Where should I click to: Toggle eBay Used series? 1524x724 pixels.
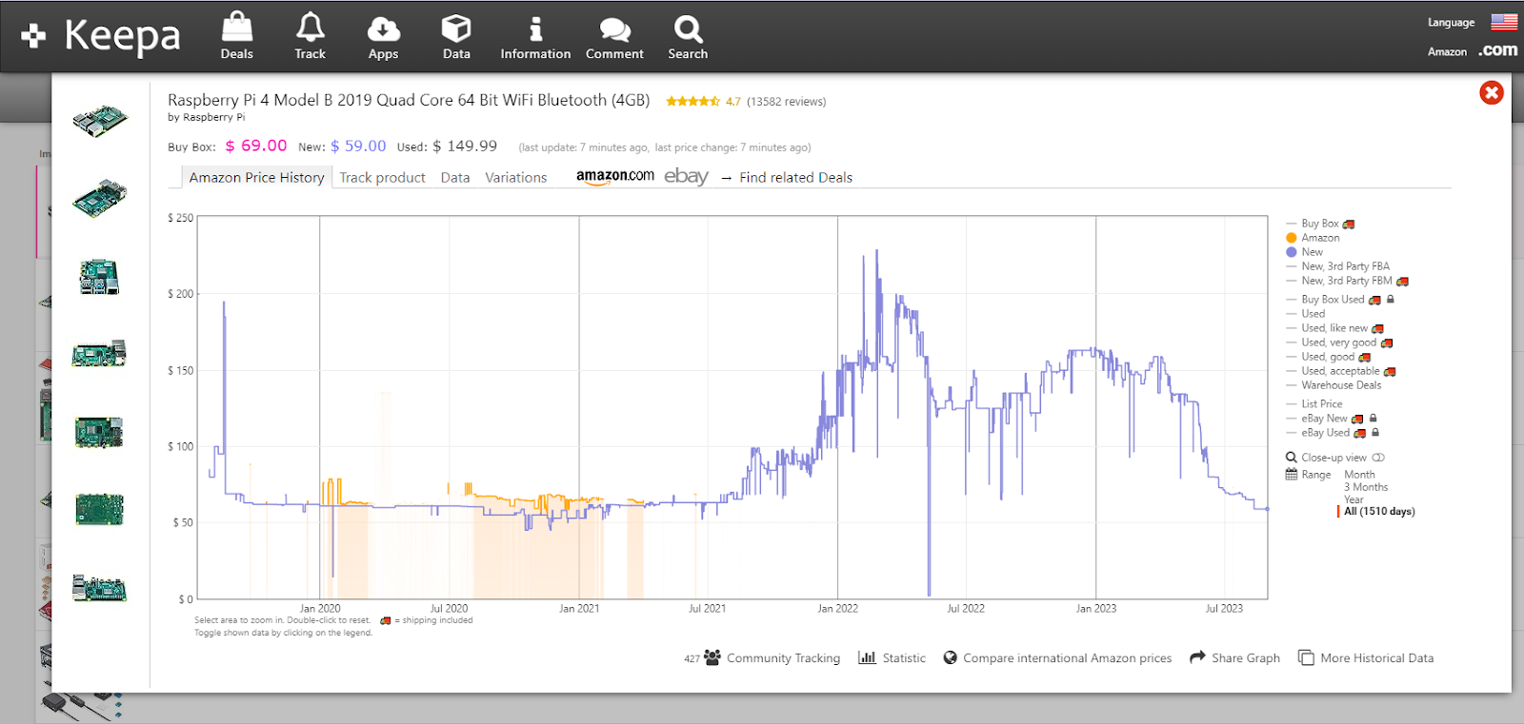click(x=1333, y=433)
